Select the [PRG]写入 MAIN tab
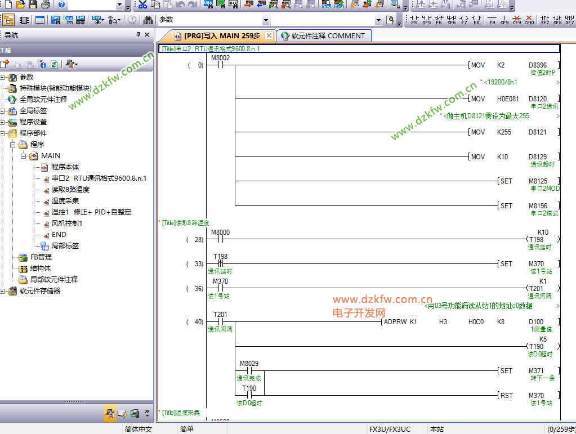This screenshot has height=434, width=576. point(221,35)
